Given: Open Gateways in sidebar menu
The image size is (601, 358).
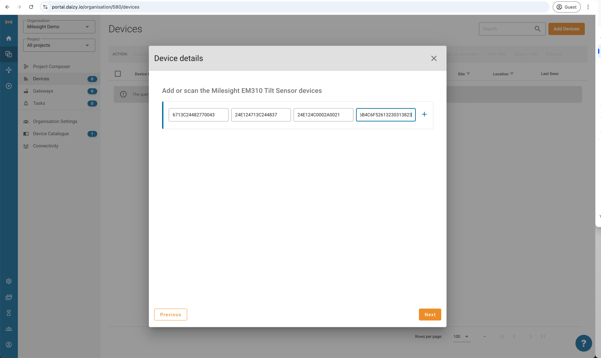Looking at the screenshot, I should point(59,91).
